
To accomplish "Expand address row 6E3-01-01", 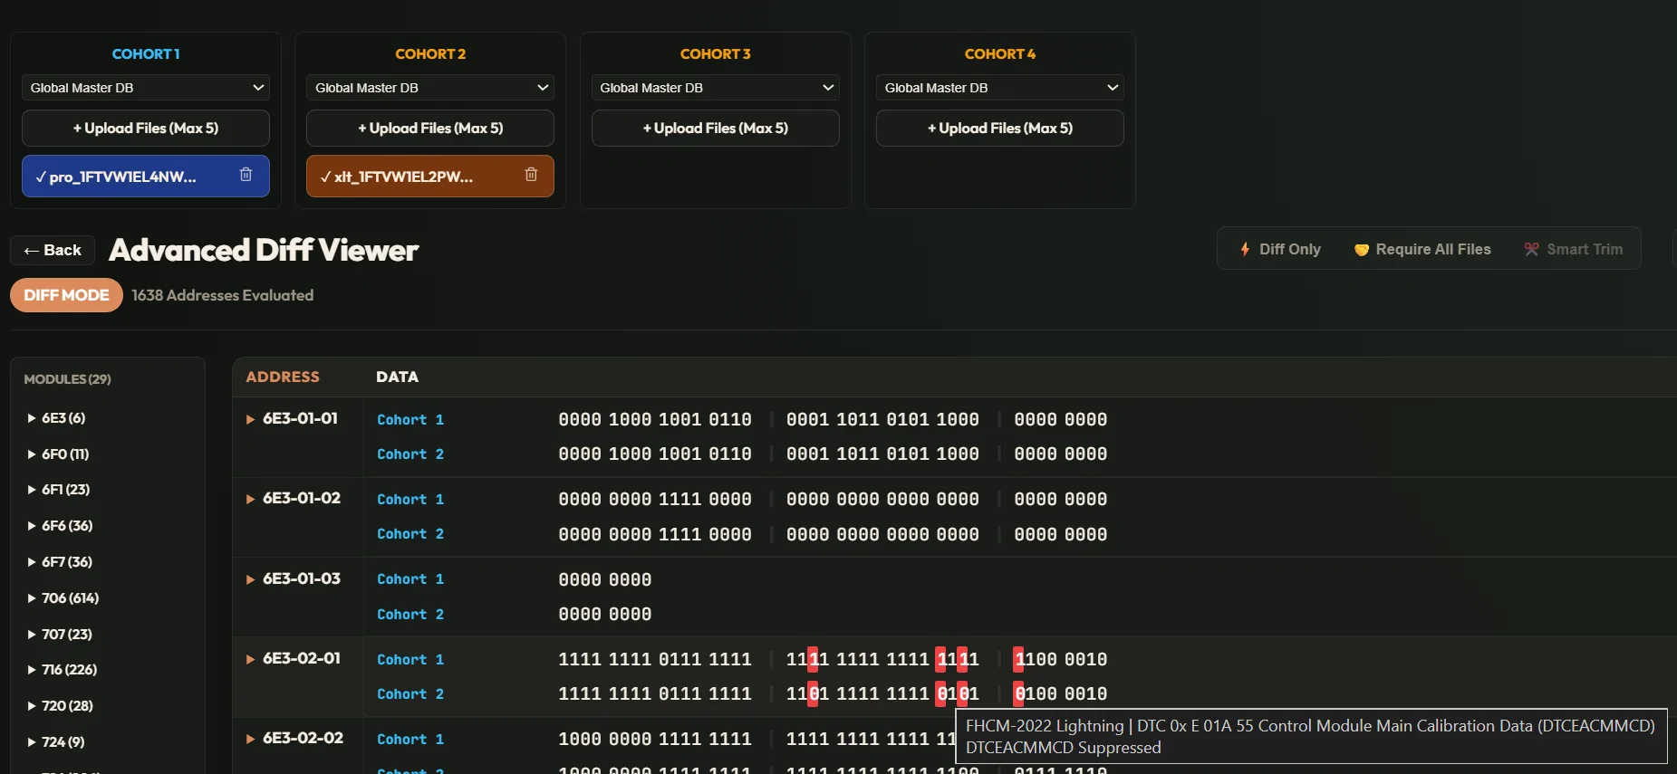I will (x=251, y=419).
